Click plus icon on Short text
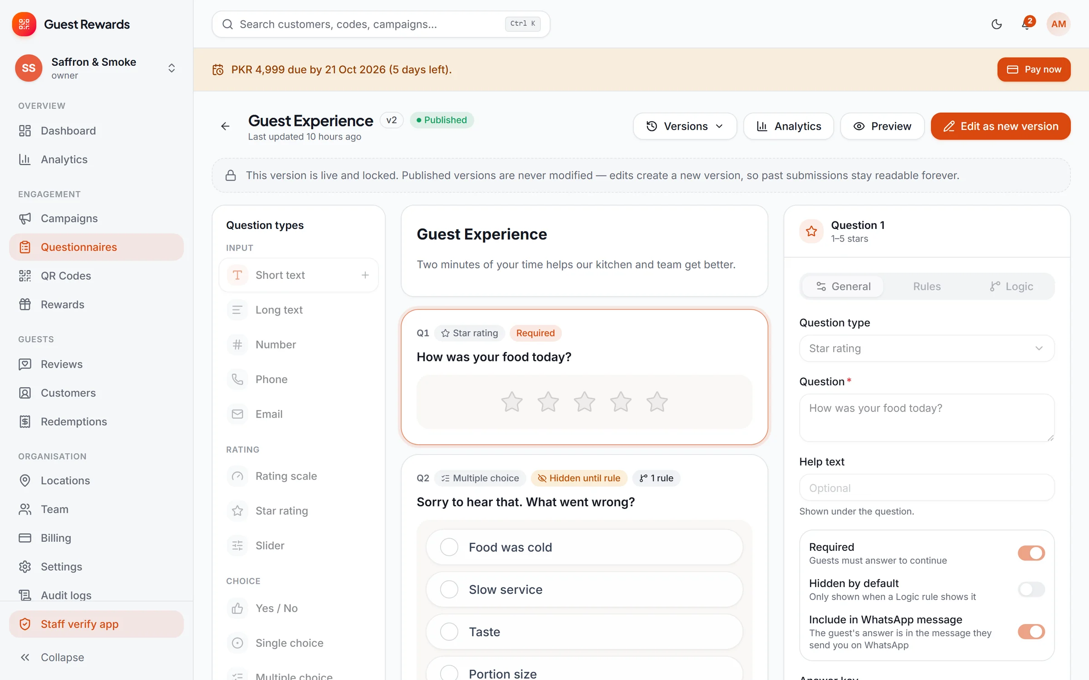 [365, 275]
